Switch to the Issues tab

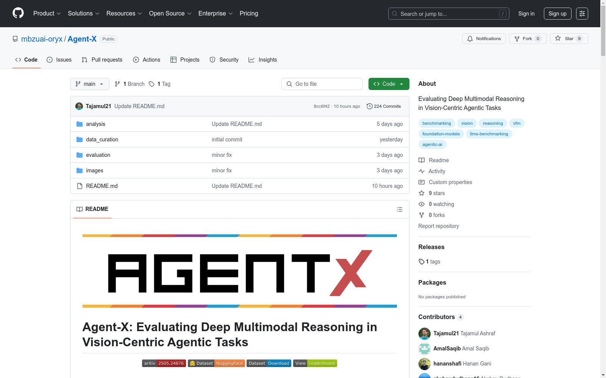59,60
